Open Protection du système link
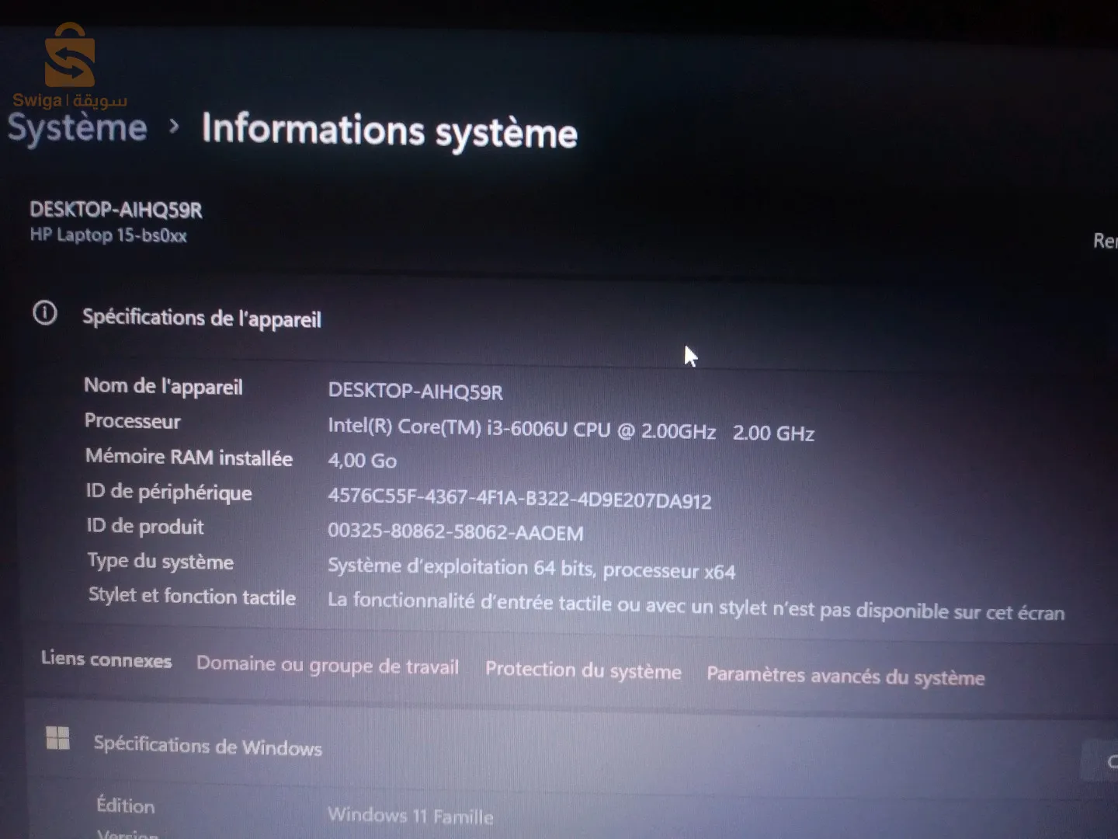The width and height of the screenshot is (1118, 839). 583,670
